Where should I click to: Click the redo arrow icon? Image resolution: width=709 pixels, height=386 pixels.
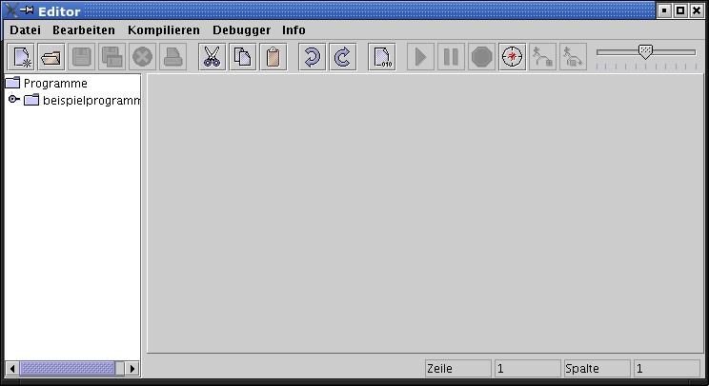click(341, 57)
